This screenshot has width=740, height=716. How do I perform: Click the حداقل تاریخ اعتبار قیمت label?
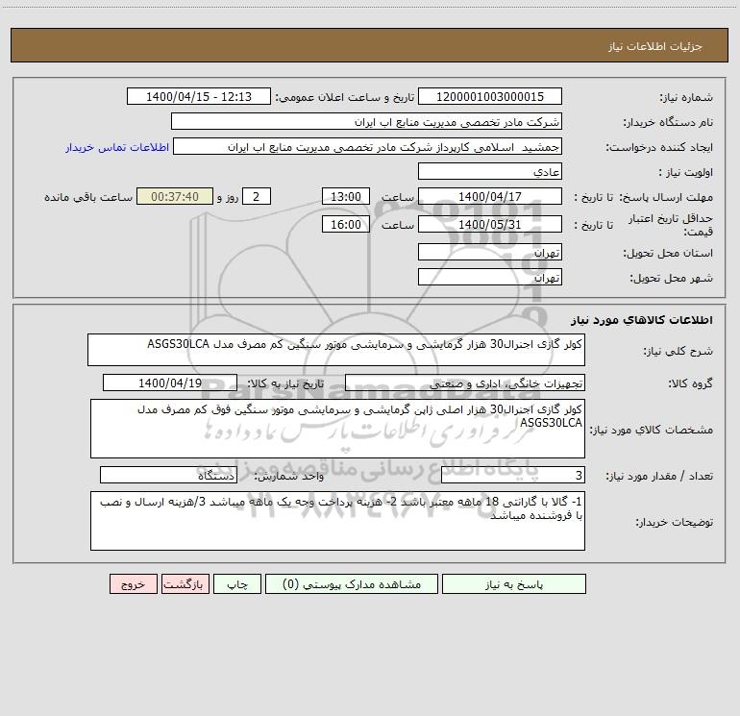(x=671, y=225)
